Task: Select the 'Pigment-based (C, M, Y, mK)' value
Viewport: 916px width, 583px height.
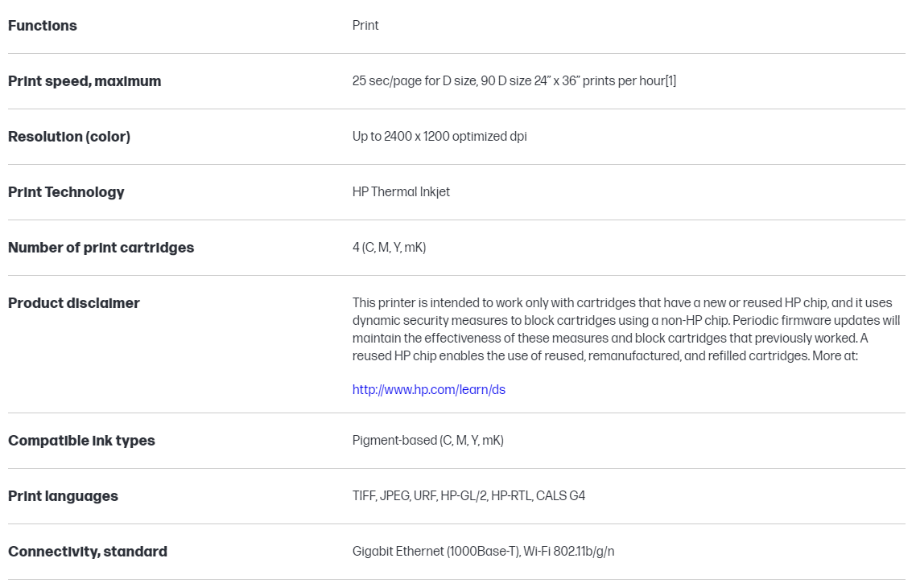Action: tap(427, 441)
